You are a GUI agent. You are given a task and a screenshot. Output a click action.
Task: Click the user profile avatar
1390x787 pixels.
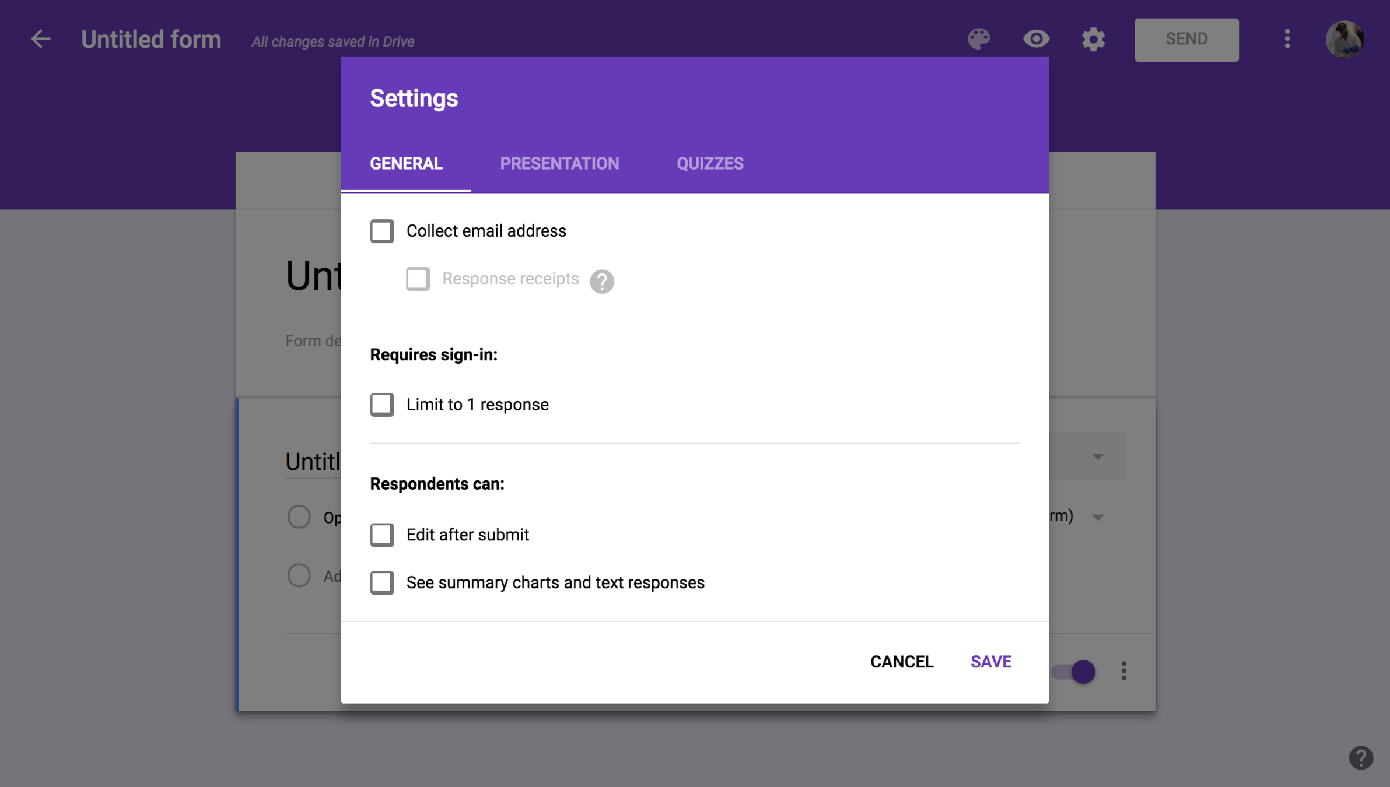(1344, 39)
